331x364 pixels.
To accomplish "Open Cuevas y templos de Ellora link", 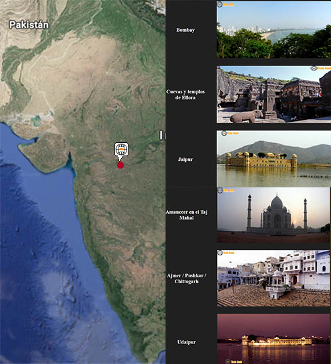I will click(185, 95).
